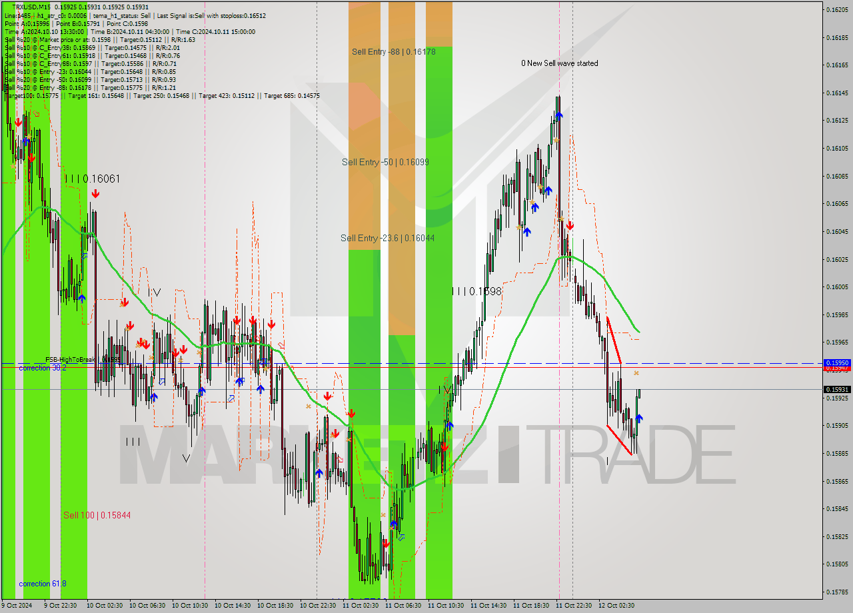Viewport: 853px width, 613px height.
Task: Click the 0.16205 price axis value
Action: pyautogui.click(x=836, y=9)
